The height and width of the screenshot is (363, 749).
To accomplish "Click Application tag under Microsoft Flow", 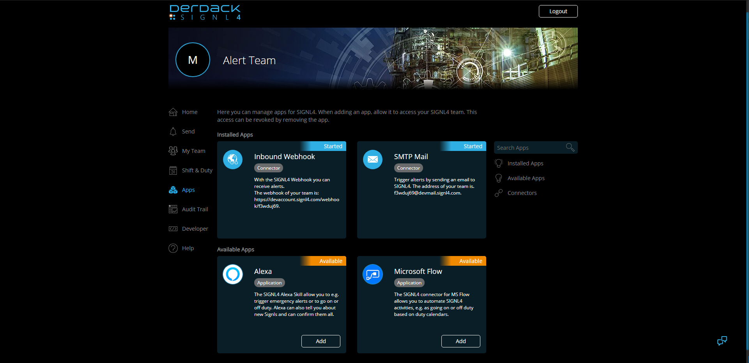I will coord(409,283).
